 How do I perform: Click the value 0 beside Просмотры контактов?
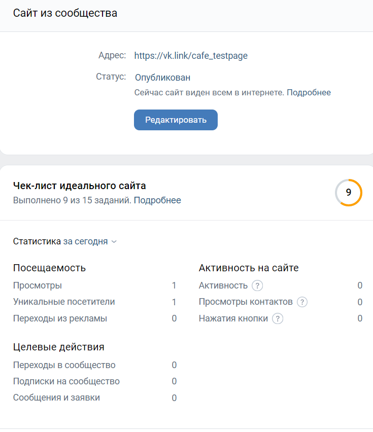(360, 302)
